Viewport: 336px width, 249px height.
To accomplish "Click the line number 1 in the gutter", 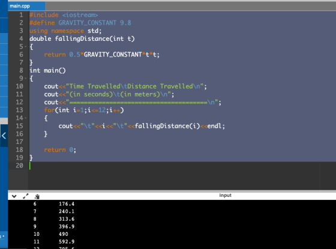I will pyautogui.click(x=21, y=15).
